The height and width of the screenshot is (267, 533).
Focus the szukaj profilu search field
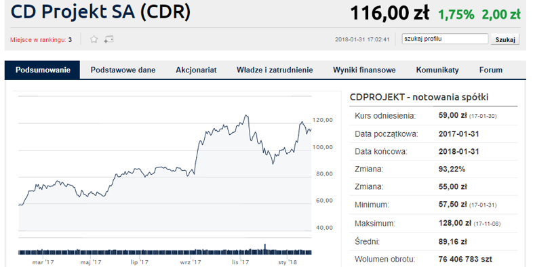pos(445,39)
